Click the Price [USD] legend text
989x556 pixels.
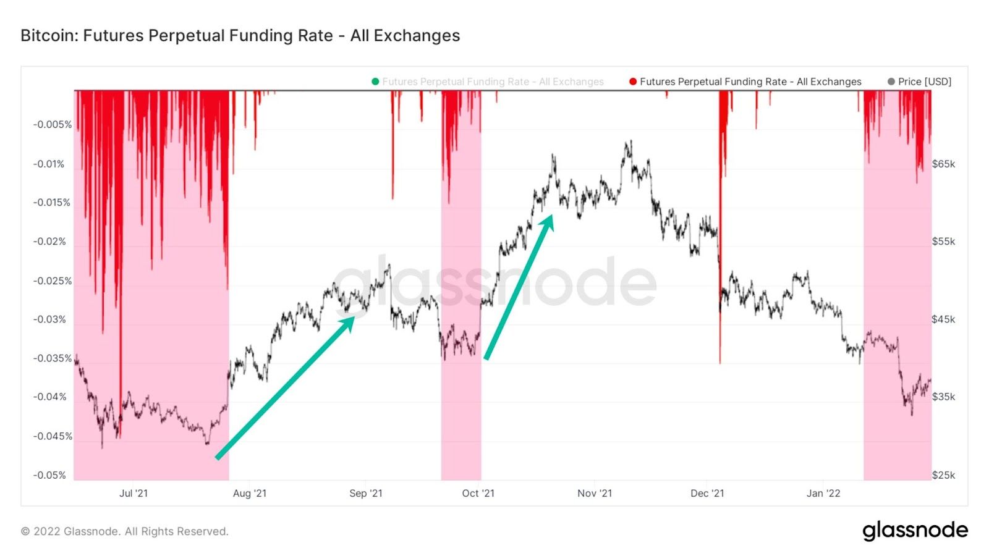[x=925, y=82]
